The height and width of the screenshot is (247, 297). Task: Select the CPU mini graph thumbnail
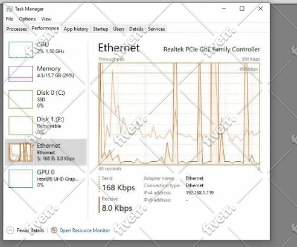click(x=21, y=50)
